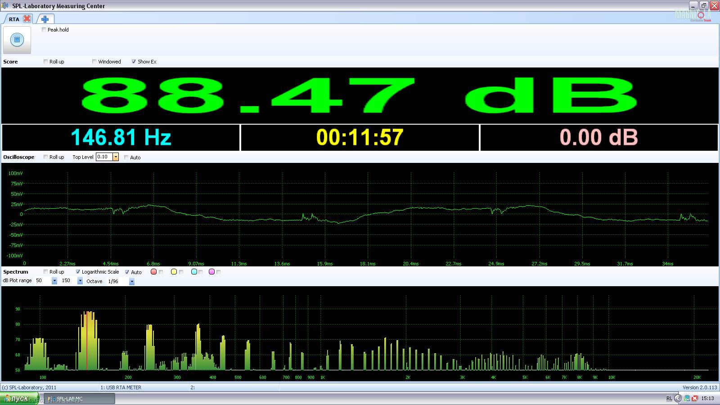Toggle Roll up in the Score section
The image size is (720, 405).
click(x=46, y=62)
